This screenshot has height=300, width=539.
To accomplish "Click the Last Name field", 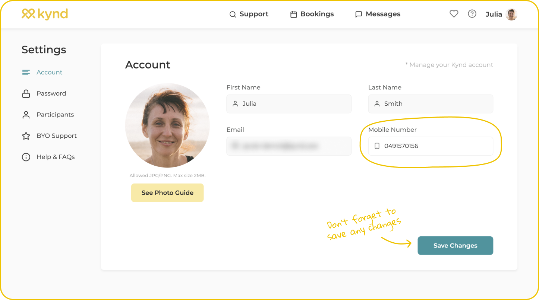I will coord(431,104).
